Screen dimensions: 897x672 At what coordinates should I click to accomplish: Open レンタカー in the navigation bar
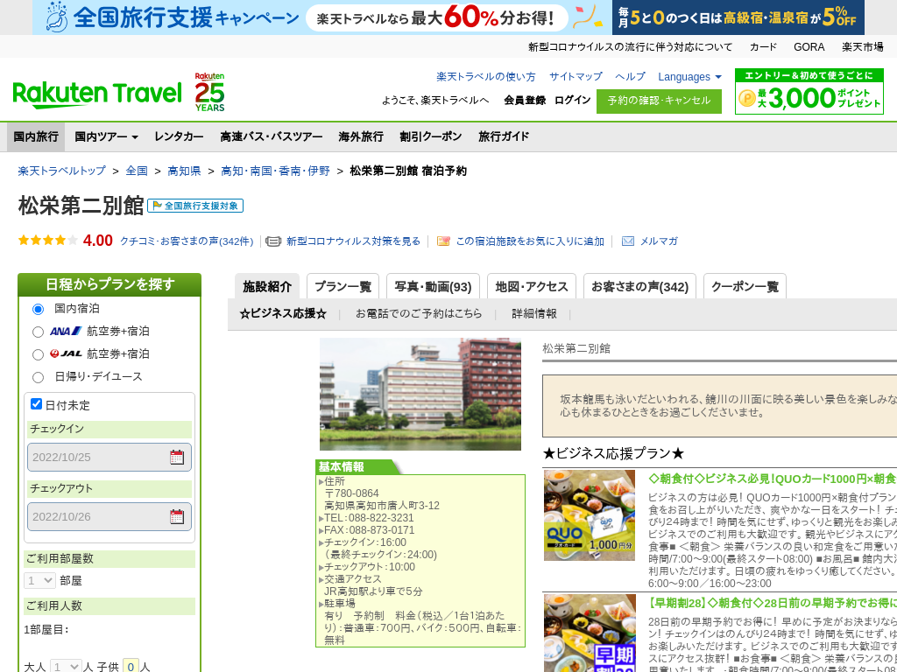click(179, 136)
